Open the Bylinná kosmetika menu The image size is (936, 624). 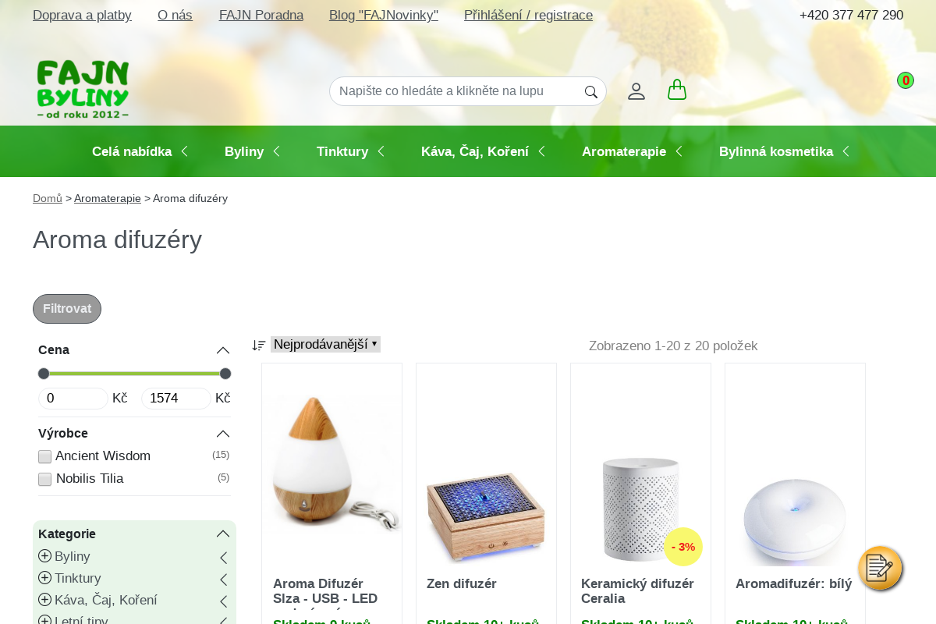pyautogui.click(x=785, y=151)
